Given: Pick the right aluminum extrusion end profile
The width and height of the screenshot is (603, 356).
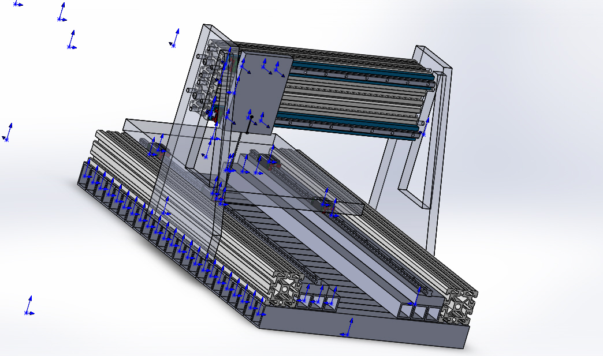Looking at the screenshot, I should [x=459, y=307].
